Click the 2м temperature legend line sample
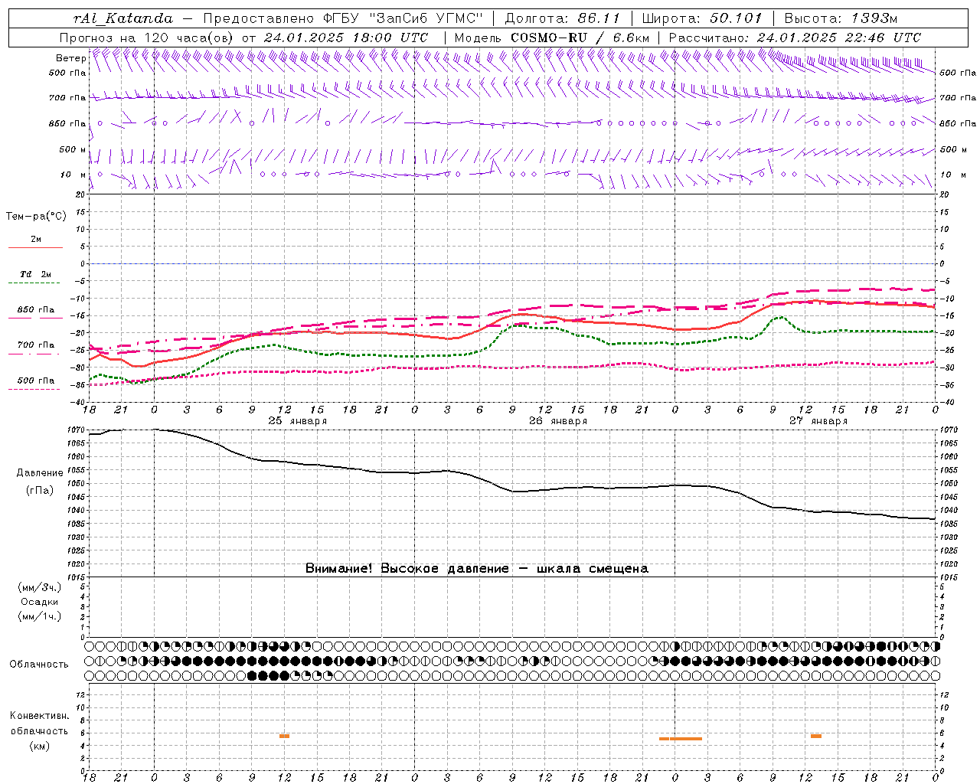The width and height of the screenshot is (980, 784). 35,248
